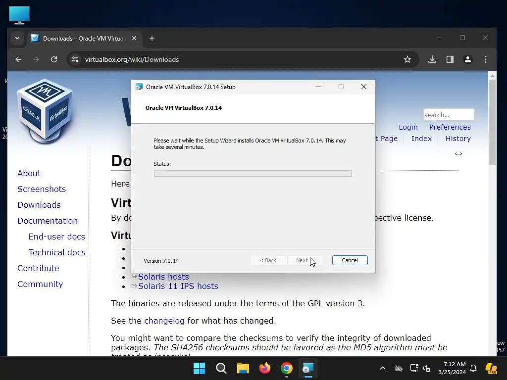The width and height of the screenshot is (507, 380).
Task: Open a new Chrome tab
Action: point(152,38)
